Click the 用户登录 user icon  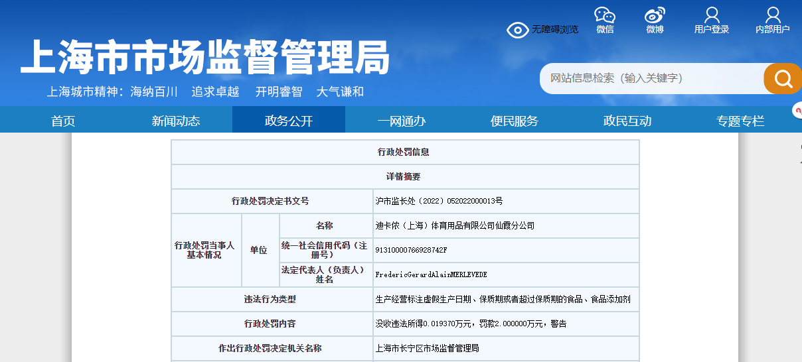(712, 16)
